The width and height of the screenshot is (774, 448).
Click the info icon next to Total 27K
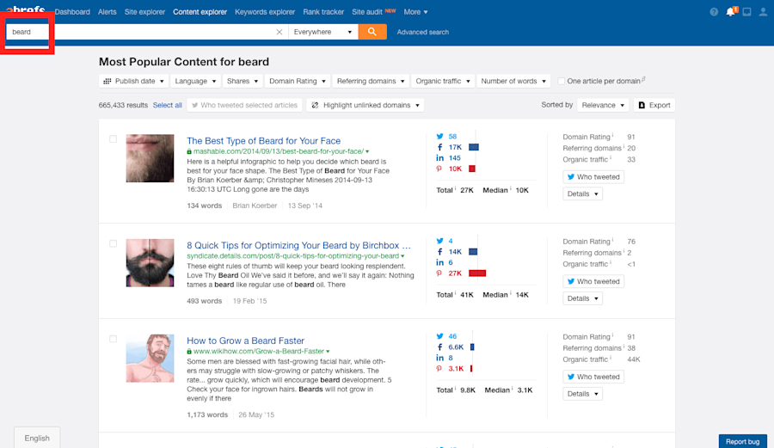coord(455,188)
